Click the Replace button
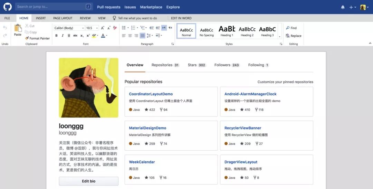Viewport: 373px width, 189px height. point(294,36)
